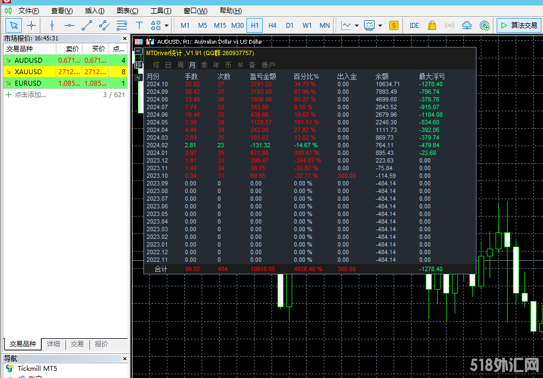
Task: Choose the text label tool
Action: tap(139, 25)
